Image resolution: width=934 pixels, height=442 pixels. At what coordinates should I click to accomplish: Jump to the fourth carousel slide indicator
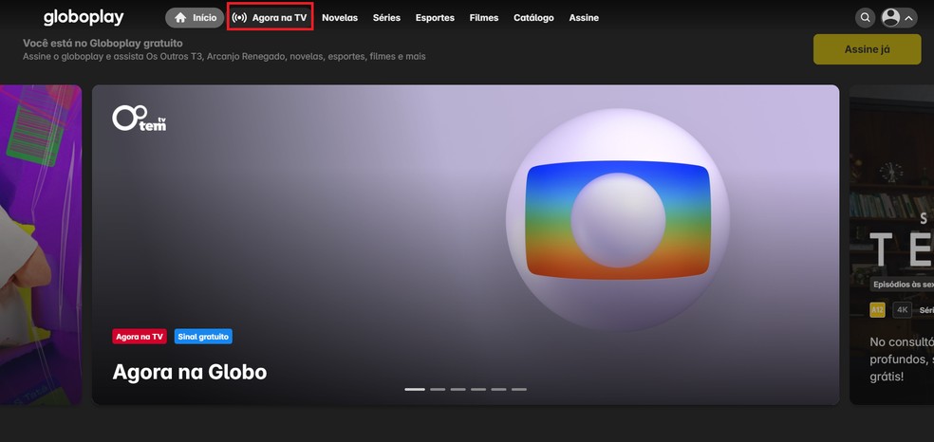click(478, 389)
